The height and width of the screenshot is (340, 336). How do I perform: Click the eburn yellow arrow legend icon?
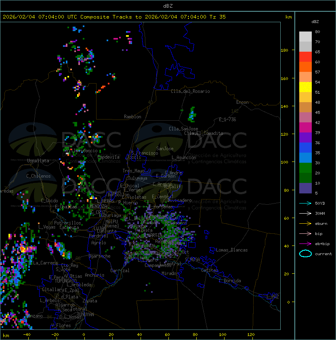(305, 224)
